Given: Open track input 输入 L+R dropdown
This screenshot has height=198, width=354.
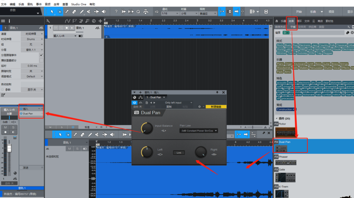Looking at the screenshot, I should coord(65,36).
